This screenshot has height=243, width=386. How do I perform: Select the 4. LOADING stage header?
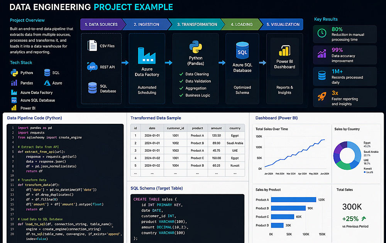[242, 24]
